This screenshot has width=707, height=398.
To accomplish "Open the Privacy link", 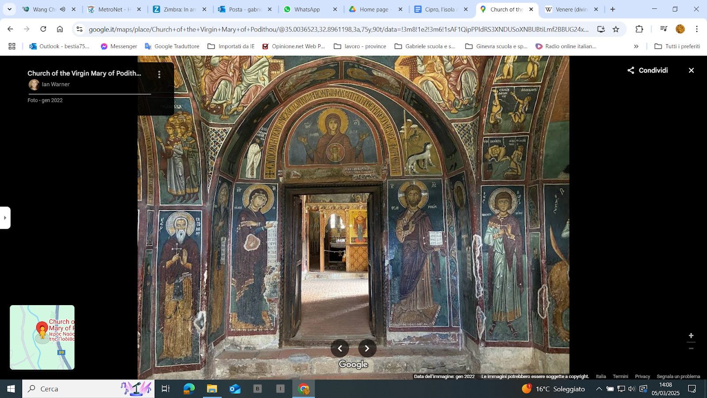I will click(x=642, y=376).
